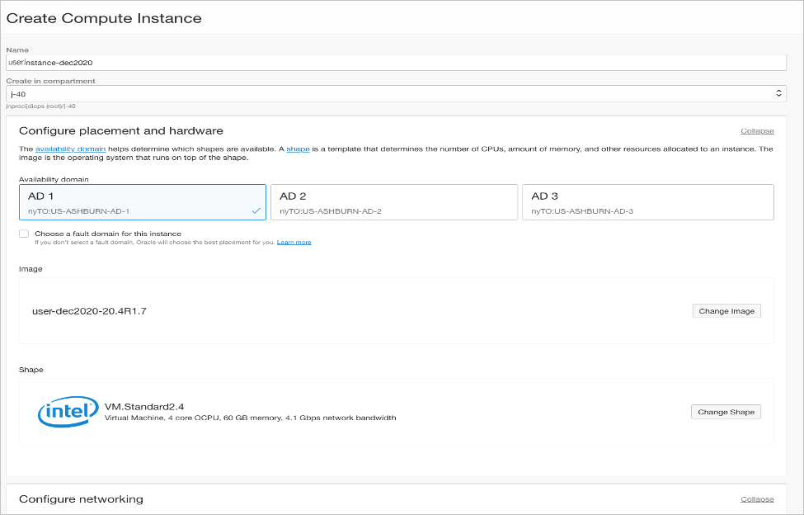
Task: Click the user-dec2020-20.4R1.7 image name
Action: (x=89, y=311)
